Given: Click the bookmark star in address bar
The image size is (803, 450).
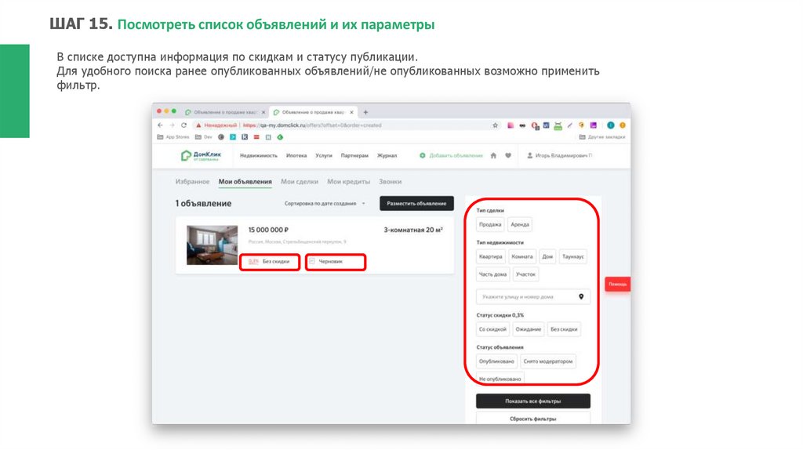Looking at the screenshot, I should (496, 125).
